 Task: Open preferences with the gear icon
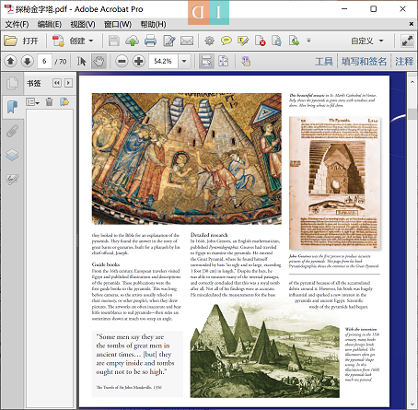209,41
